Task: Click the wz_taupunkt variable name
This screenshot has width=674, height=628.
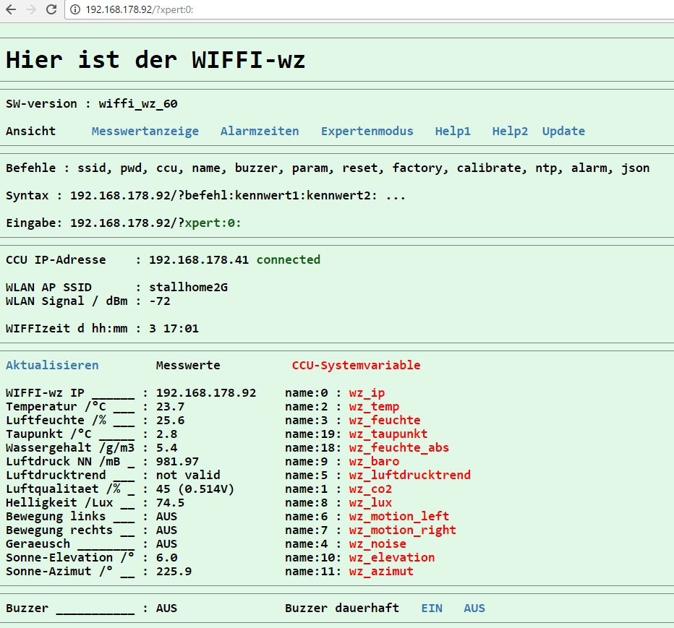Action: (388, 434)
